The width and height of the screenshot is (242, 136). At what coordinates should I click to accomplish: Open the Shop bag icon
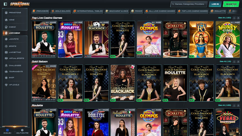[x=6, y=78]
